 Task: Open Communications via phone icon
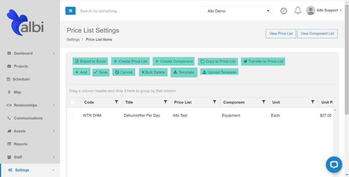coord(10,118)
